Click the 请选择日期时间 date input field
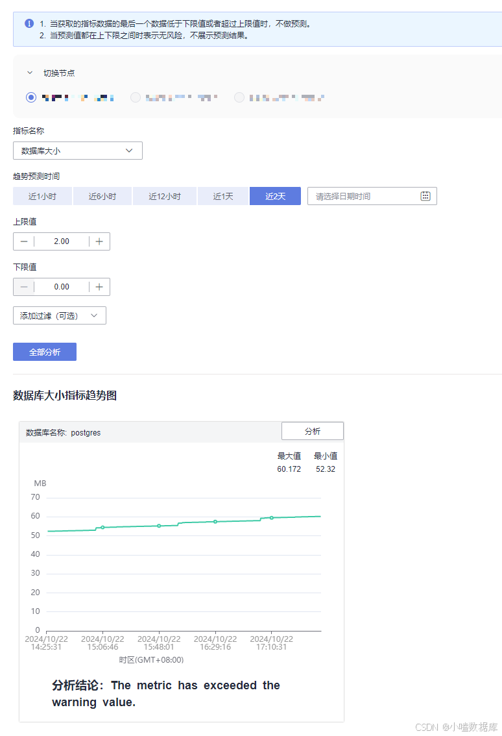The width and height of the screenshot is (502, 736). point(372,196)
